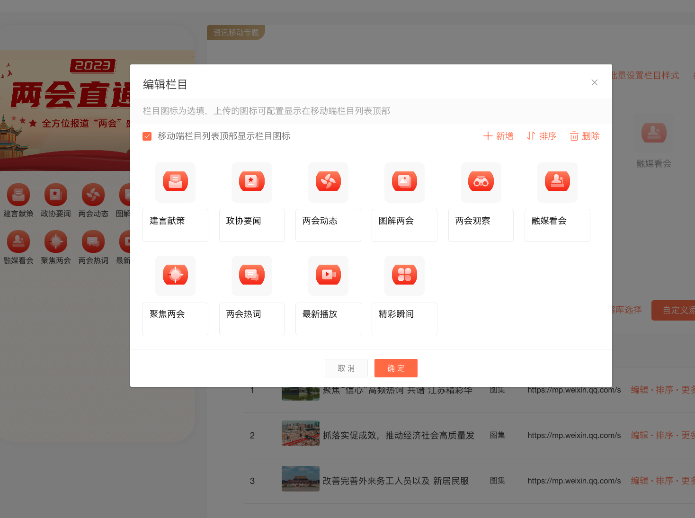This screenshot has width=695, height=518.
Task: Click the 两会观察 binoculars icon
Action: click(481, 181)
